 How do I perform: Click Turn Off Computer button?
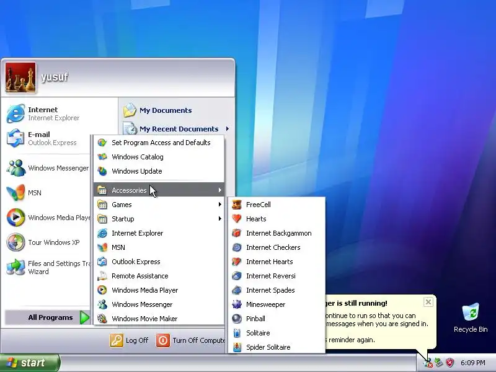click(x=190, y=340)
